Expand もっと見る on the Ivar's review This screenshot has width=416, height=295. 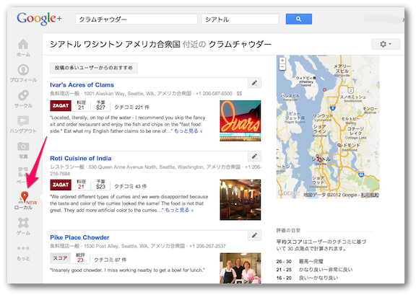pos(188,131)
